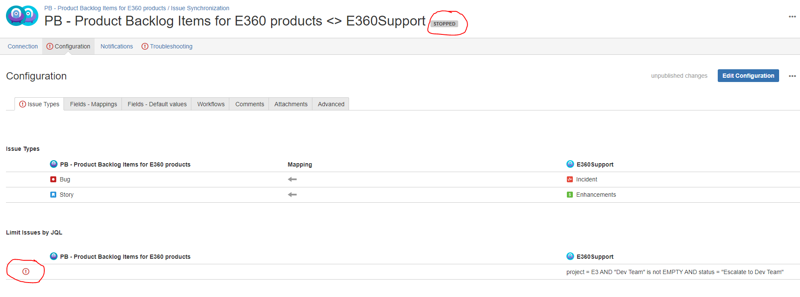Click the warning icon on Troubleshooting tab
Viewport: 800px width, 297px height.
point(145,46)
